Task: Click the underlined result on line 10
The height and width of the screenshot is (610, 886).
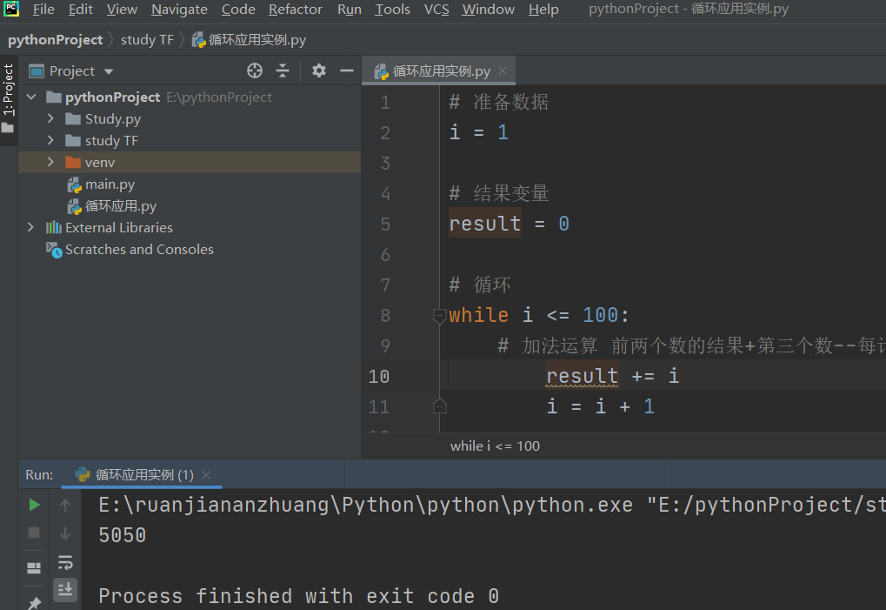Action: click(x=582, y=376)
